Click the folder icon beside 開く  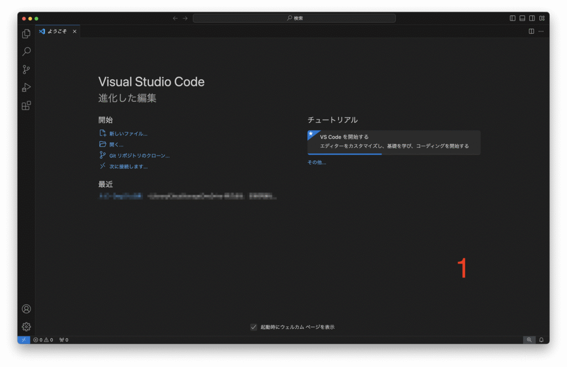(x=102, y=144)
